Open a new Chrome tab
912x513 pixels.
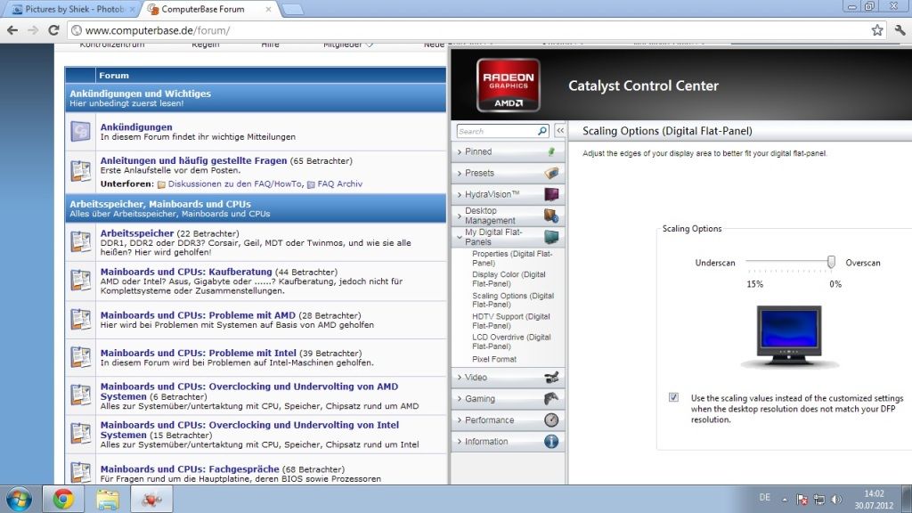point(292,9)
